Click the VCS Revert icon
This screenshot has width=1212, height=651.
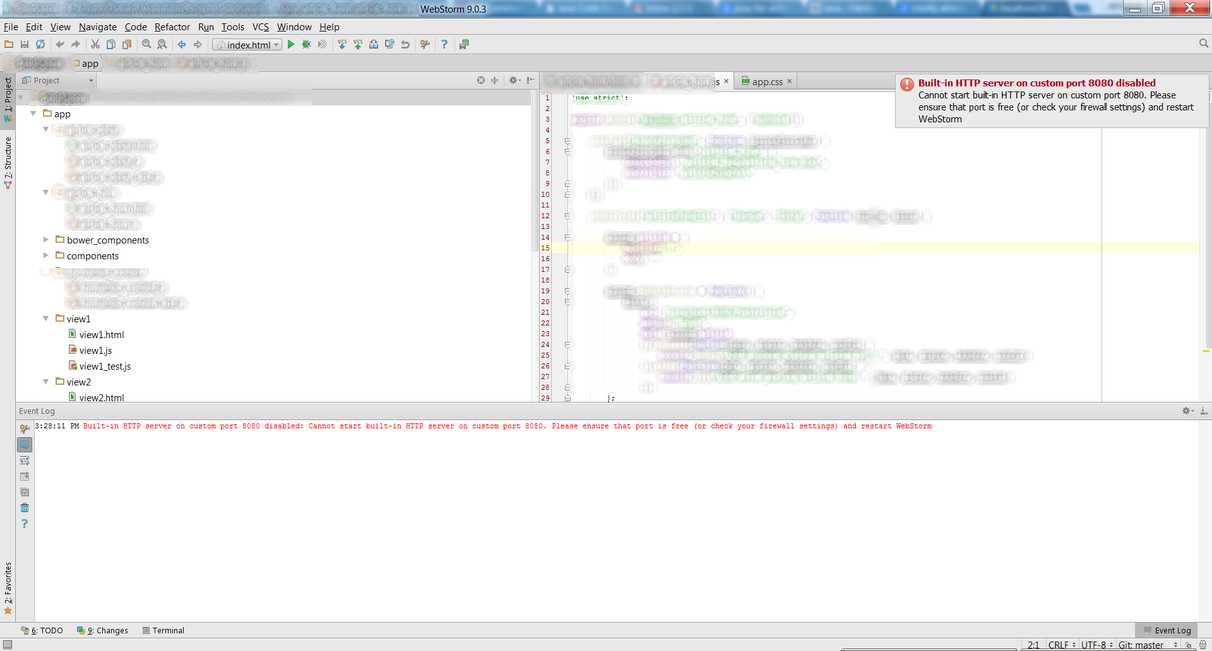click(x=405, y=44)
